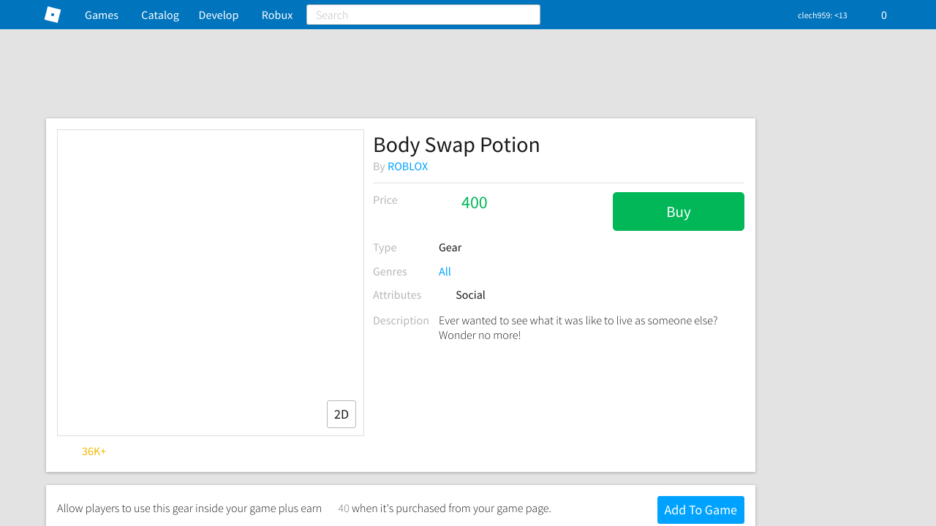Click the Gear type label

coord(450,248)
